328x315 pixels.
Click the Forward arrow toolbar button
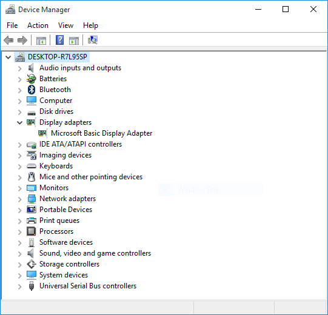coord(22,40)
